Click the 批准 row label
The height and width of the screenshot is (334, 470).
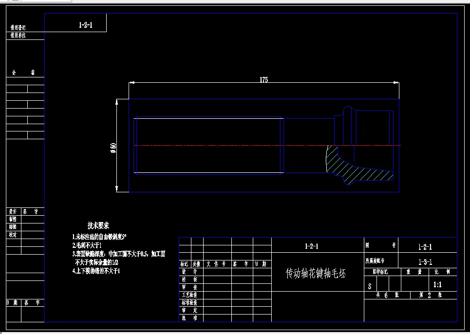(190, 318)
